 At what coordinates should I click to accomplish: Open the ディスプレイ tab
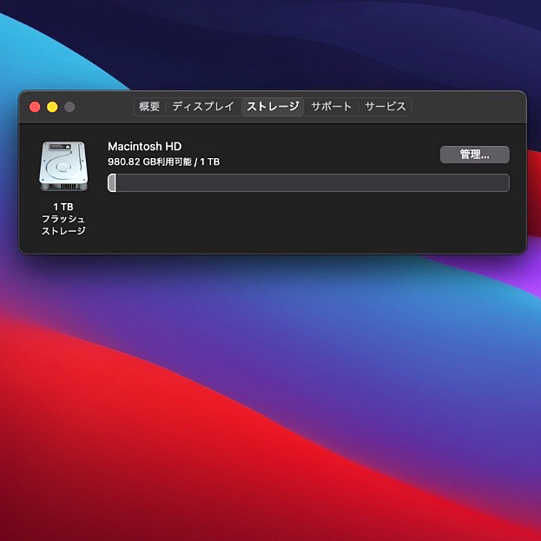203,107
